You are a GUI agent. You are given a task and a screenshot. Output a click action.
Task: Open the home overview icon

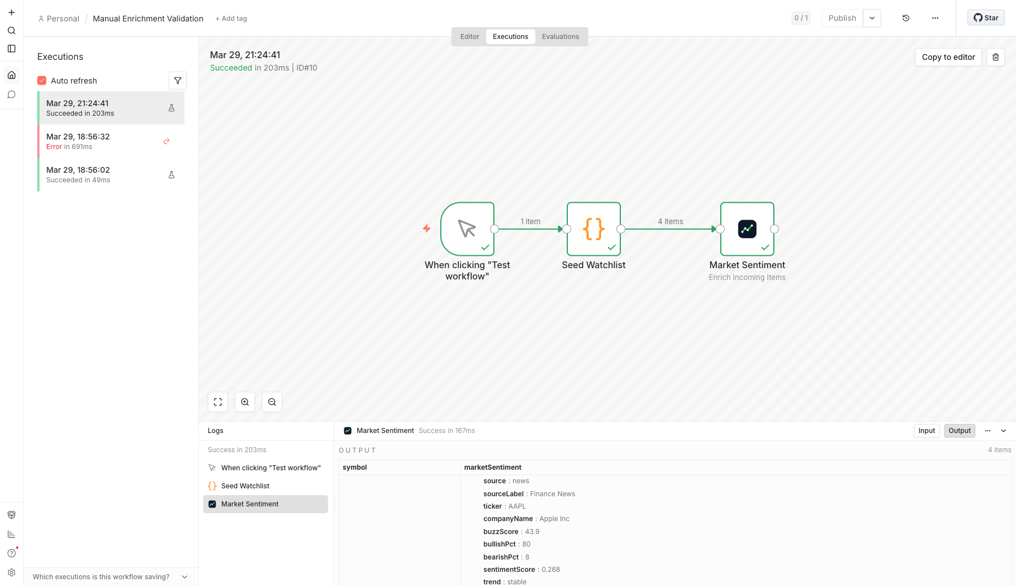tap(11, 75)
